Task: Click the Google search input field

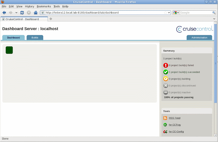Action: (x=196, y=13)
